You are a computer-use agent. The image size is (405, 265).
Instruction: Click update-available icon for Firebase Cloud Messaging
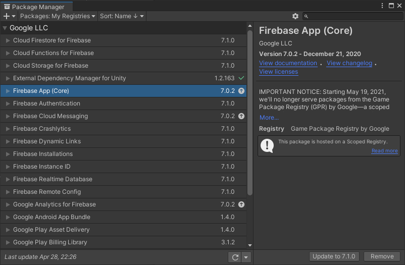241,116
